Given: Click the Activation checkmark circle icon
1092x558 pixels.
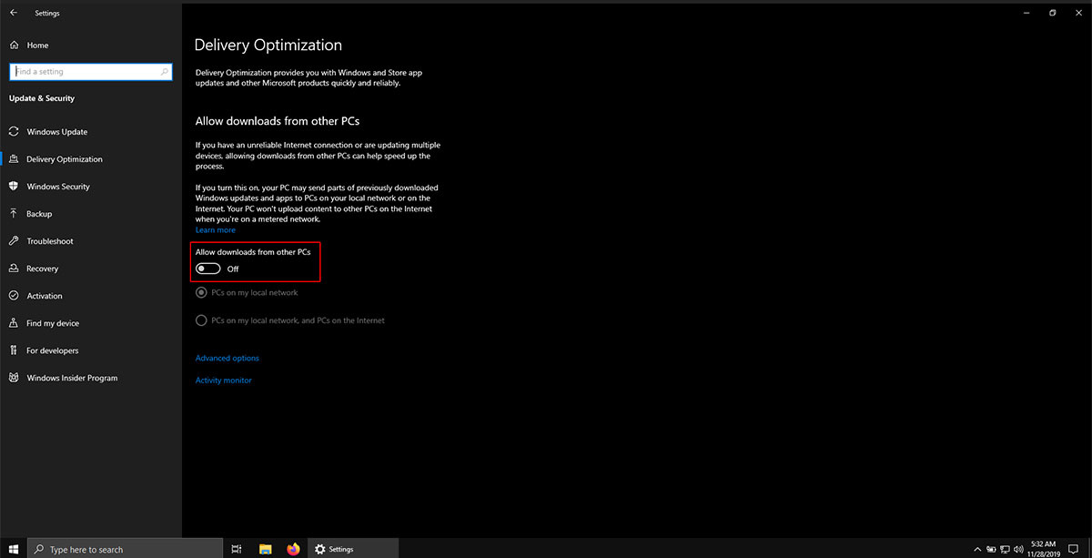Looking at the screenshot, I should click(x=14, y=296).
